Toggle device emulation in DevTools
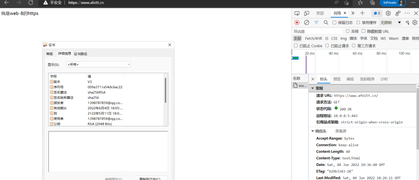 click(307, 13)
